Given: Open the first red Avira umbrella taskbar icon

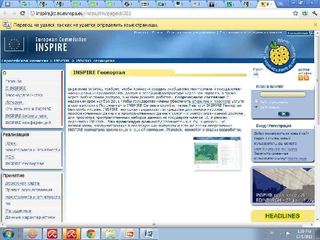Looking at the screenshot, I should point(52,234).
